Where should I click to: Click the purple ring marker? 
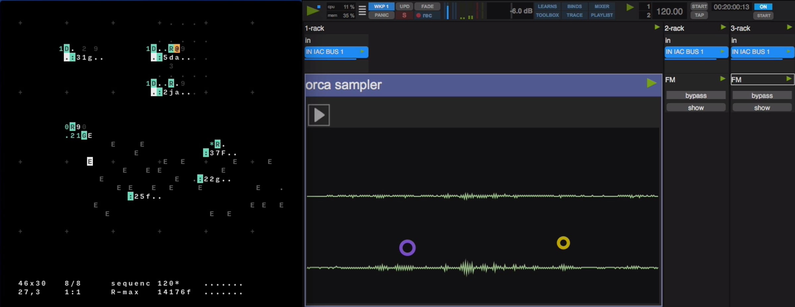tap(407, 248)
